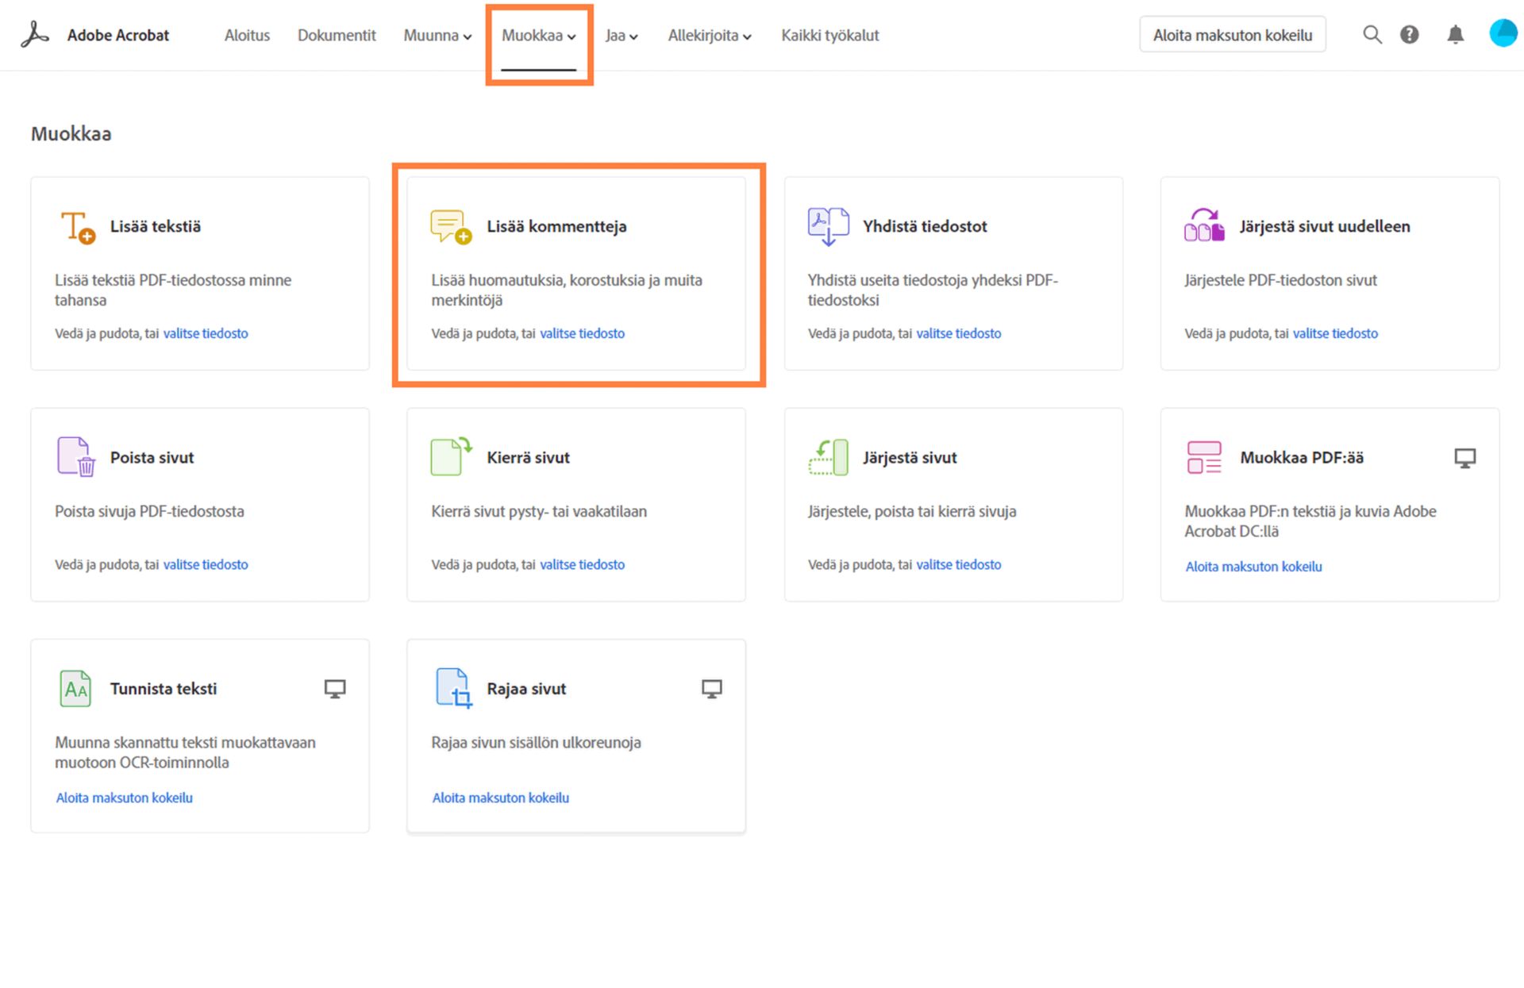Click desktop monitor icon on Tunnista teksti card
This screenshot has width=1524, height=988.
pos(335,689)
